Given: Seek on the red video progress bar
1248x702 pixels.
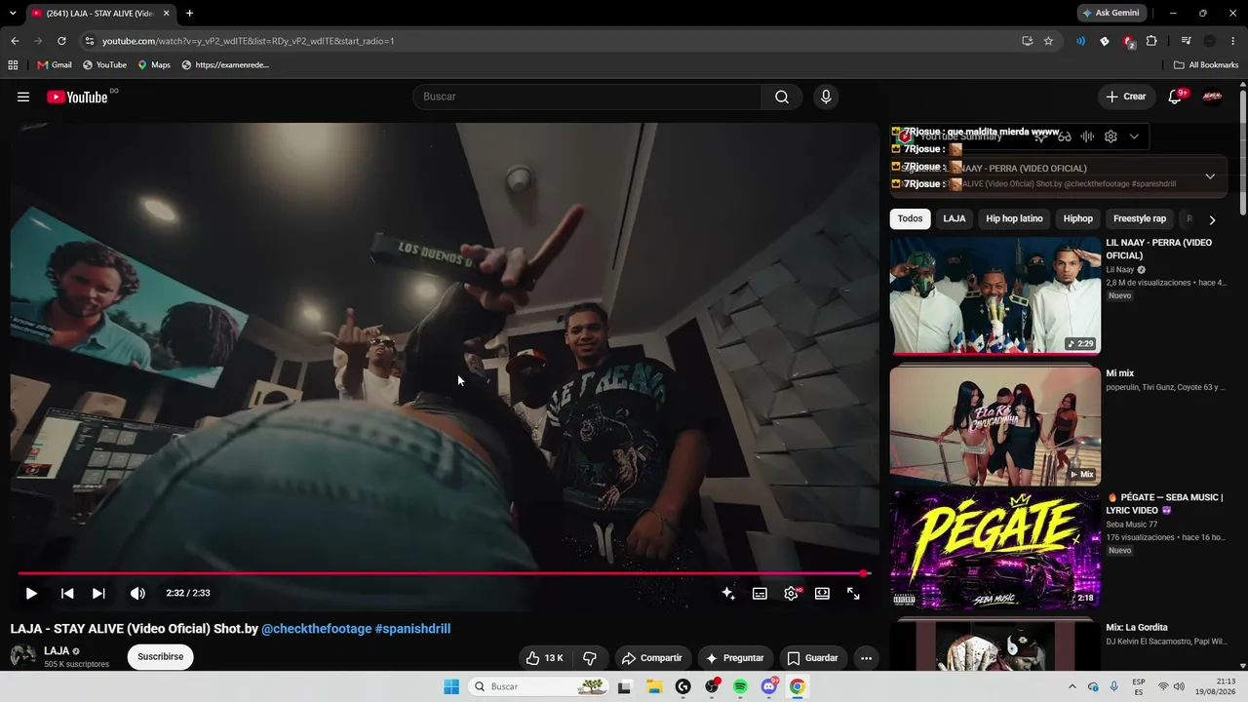Looking at the screenshot, I should click(x=443, y=573).
